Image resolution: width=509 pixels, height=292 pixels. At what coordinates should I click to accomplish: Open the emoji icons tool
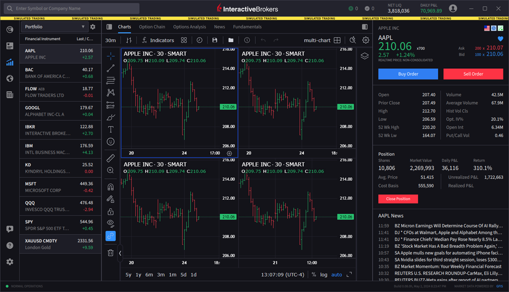click(111, 142)
